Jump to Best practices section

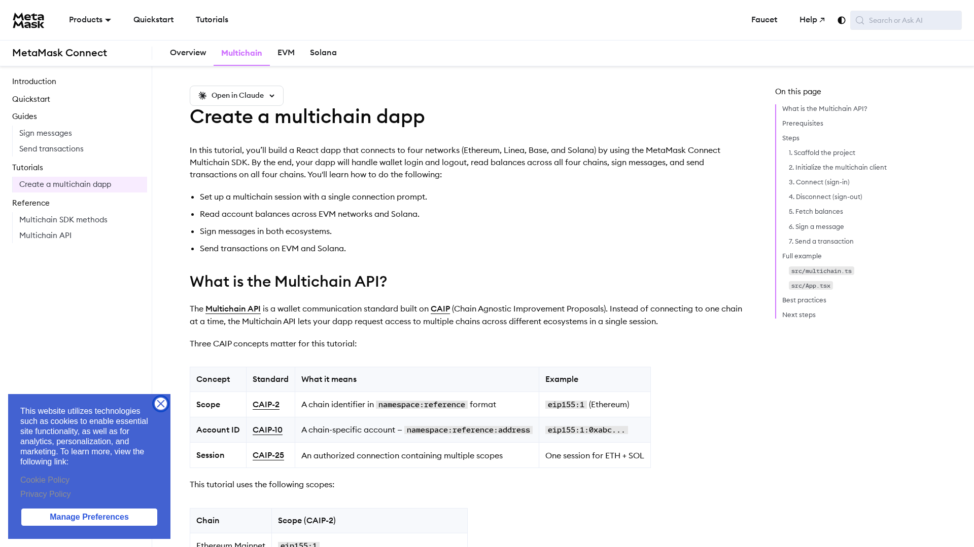[804, 300]
